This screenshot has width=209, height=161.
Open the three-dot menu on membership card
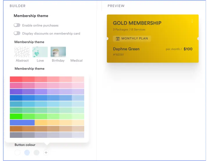click(x=192, y=21)
